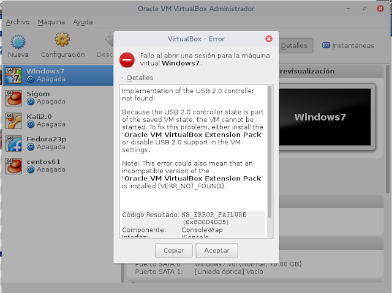Click the NS_ERROR_FAILURE result code text
392x293 pixels.
click(x=214, y=215)
